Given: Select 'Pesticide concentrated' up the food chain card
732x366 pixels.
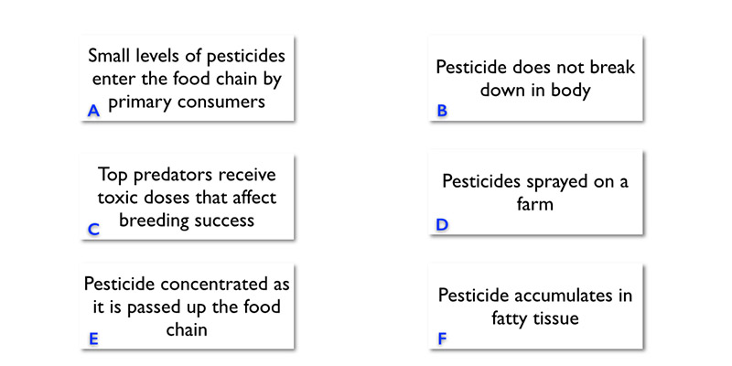Looking at the screenshot, I should point(187,307).
